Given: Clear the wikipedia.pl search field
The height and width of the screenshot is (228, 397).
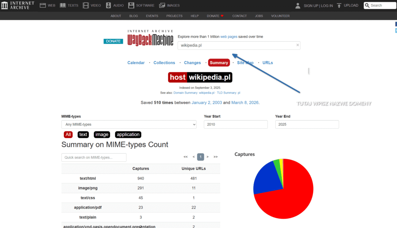Looking at the screenshot, I should pyautogui.click(x=297, y=45).
